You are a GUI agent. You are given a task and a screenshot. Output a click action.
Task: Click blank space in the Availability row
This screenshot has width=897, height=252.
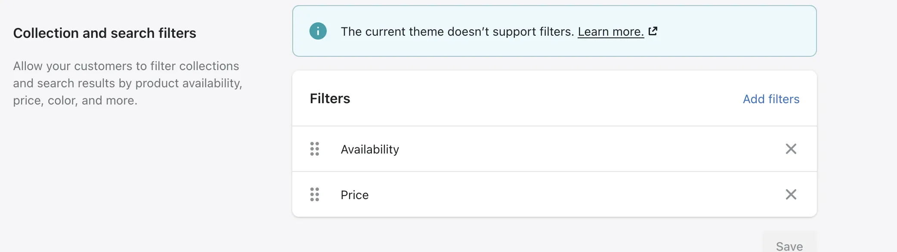click(581, 149)
